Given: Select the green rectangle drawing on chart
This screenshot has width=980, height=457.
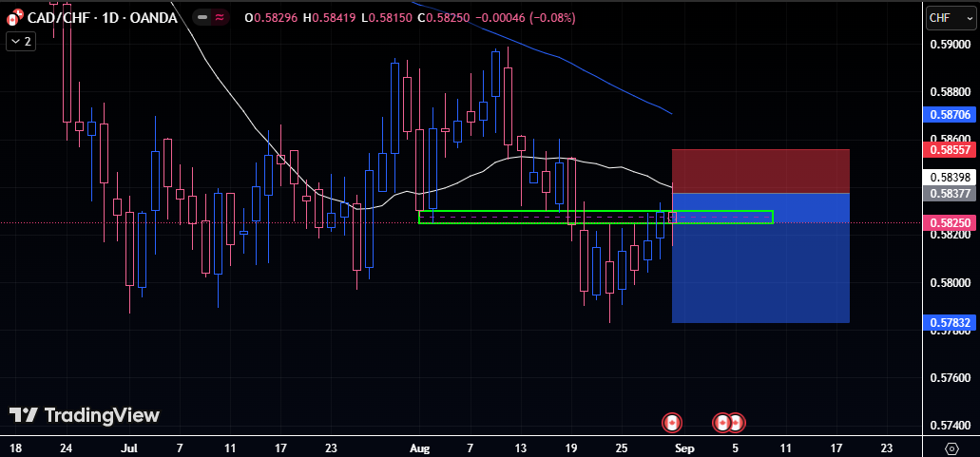Looking at the screenshot, I should click(x=596, y=218).
